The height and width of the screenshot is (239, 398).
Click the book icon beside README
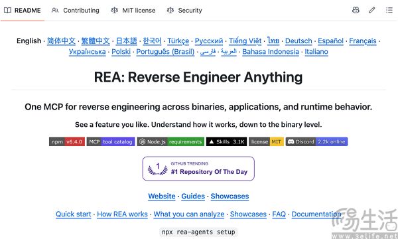coord(7,11)
